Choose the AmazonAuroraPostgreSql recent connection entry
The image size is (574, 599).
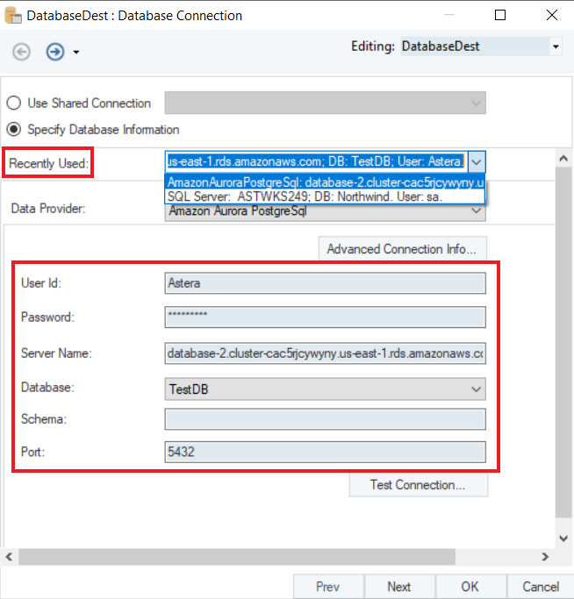pos(326,182)
